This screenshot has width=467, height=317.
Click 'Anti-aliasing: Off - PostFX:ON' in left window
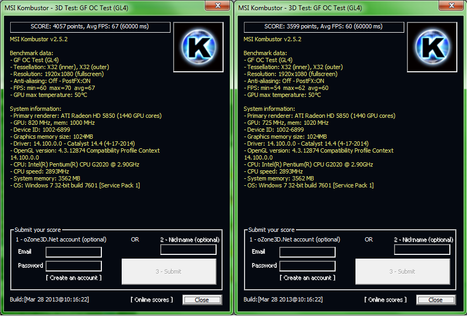pos(50,81)
